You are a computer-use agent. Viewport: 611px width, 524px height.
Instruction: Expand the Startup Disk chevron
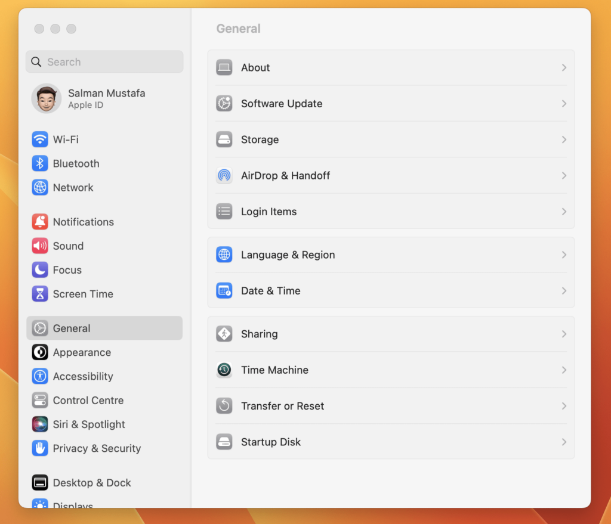[564, 442]
